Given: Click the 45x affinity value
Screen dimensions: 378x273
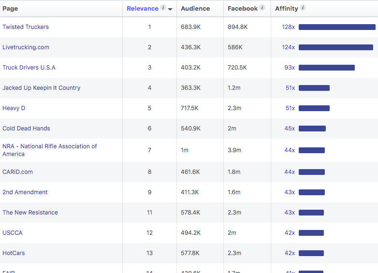Looking at the screenshot, I should 290,129.
